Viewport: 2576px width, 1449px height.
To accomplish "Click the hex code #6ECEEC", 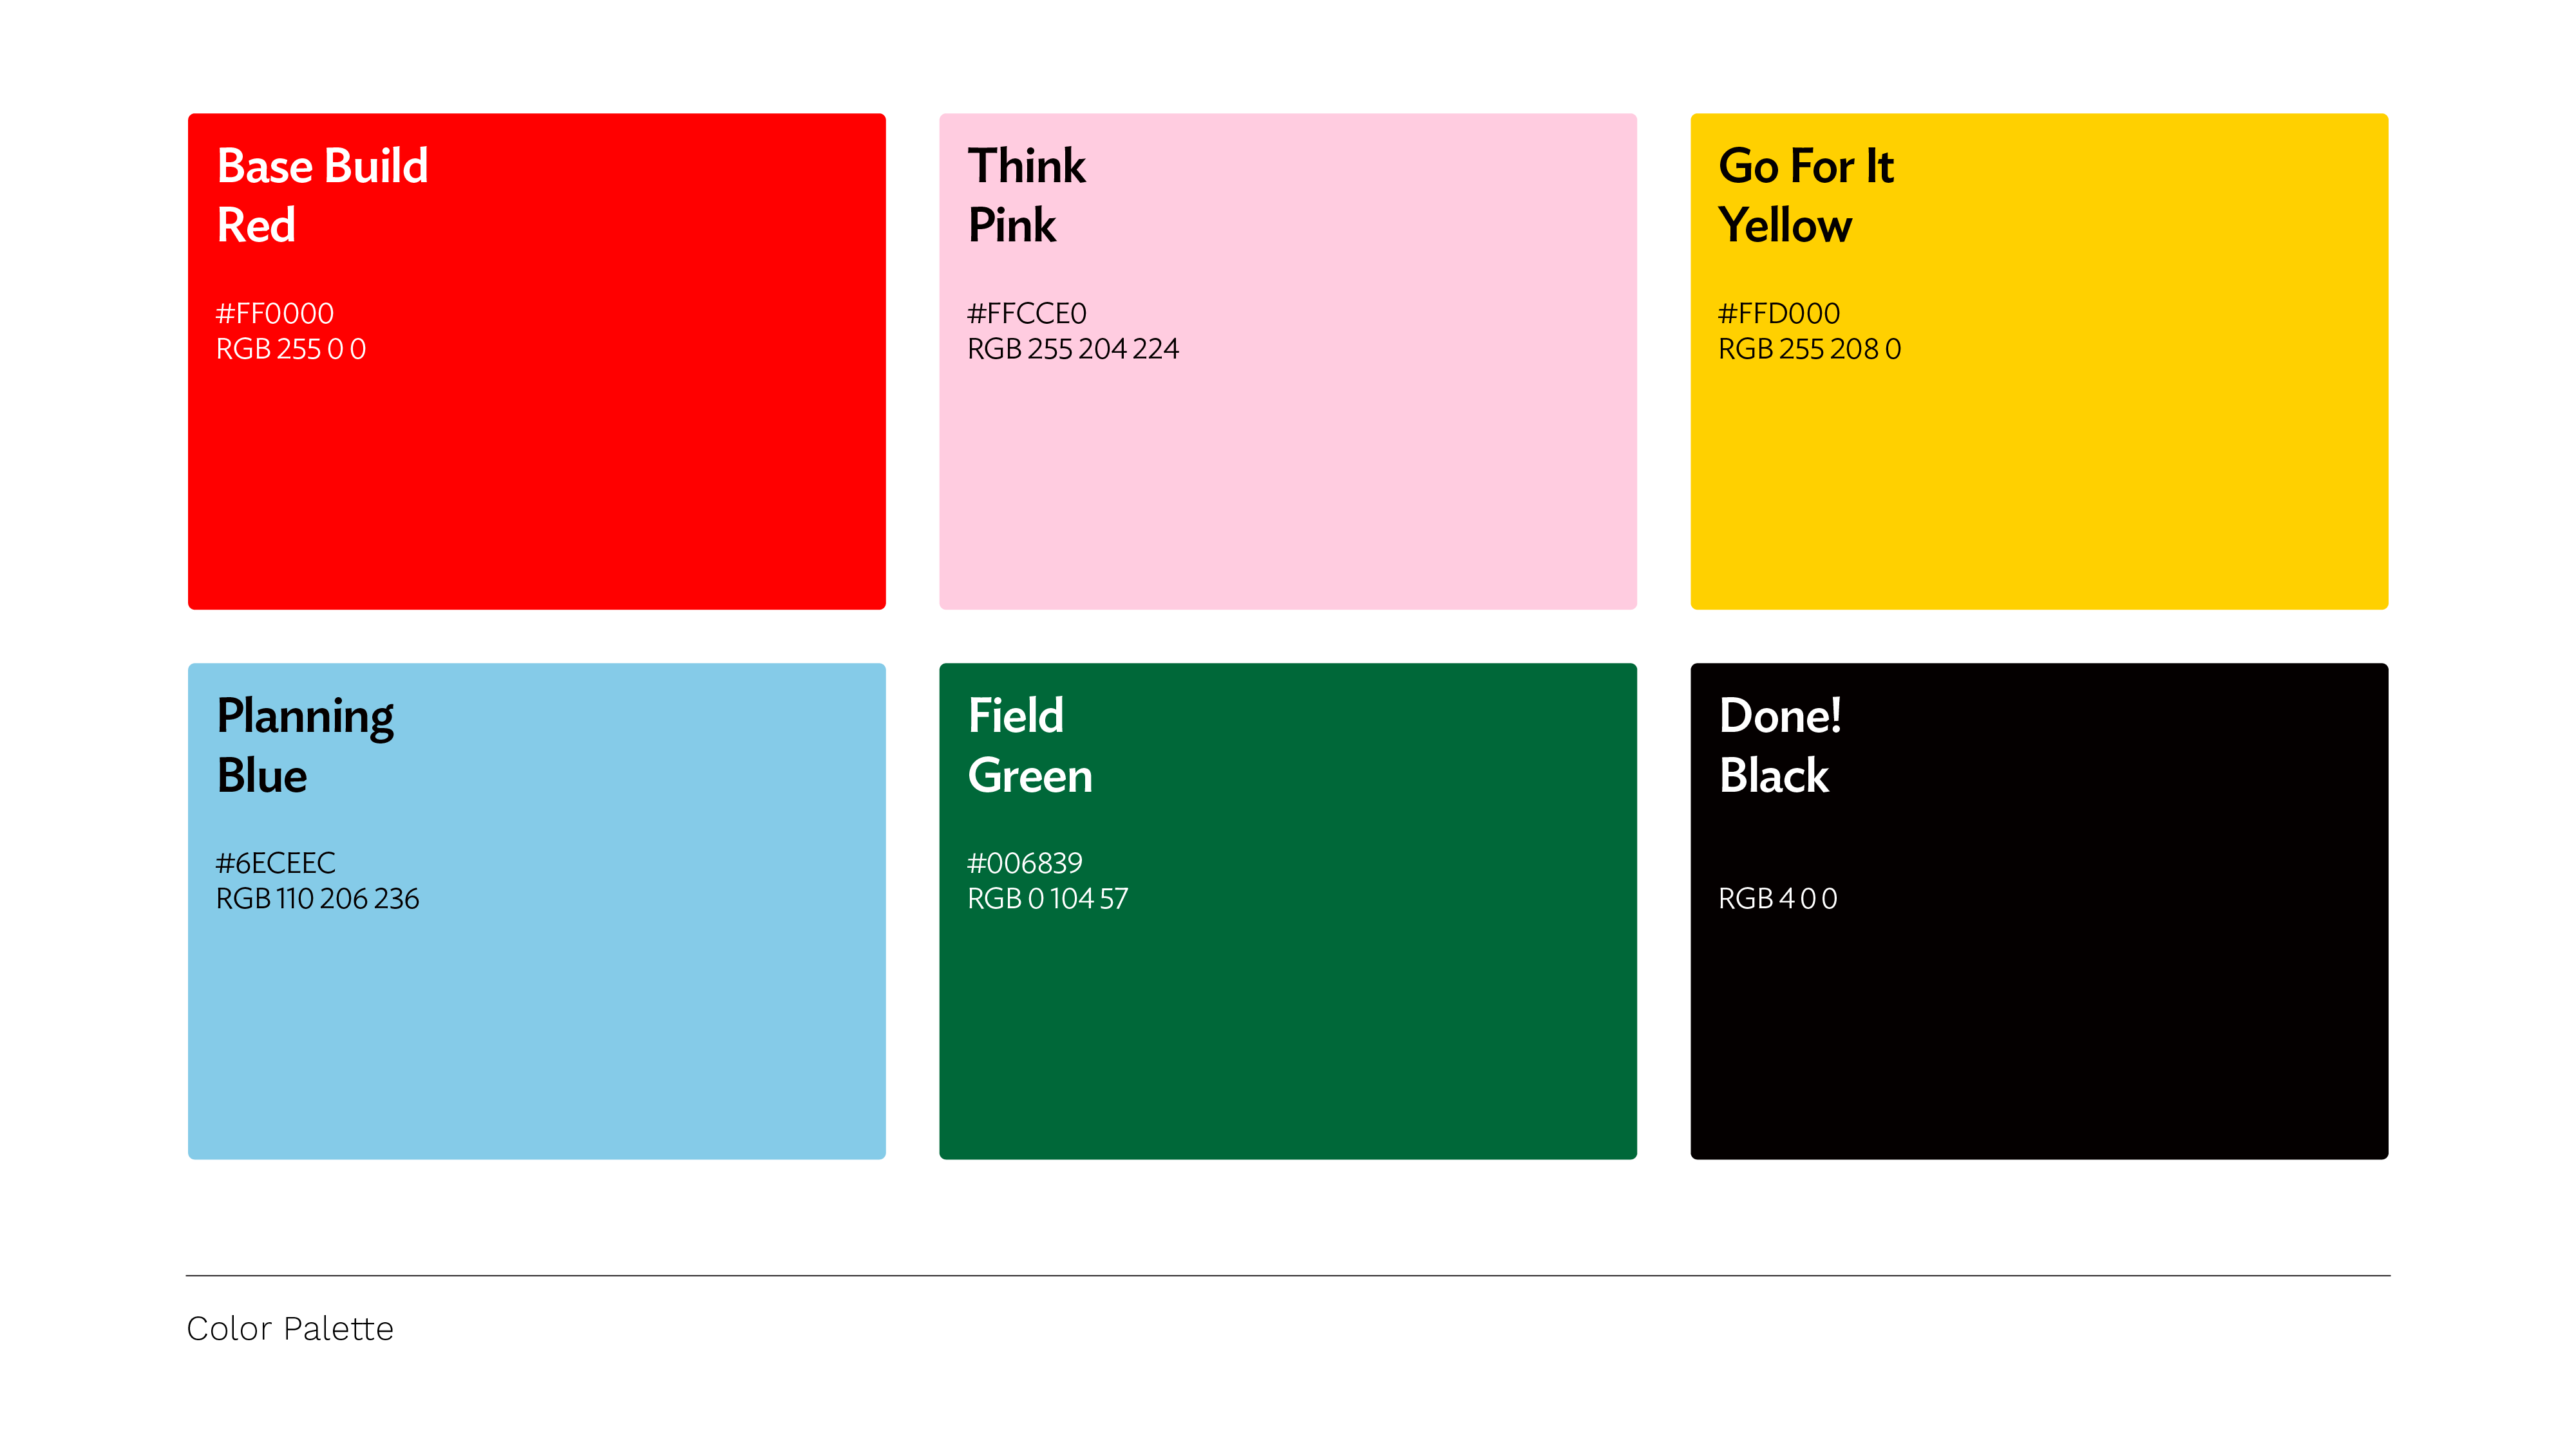I will (x=276, y=863).
